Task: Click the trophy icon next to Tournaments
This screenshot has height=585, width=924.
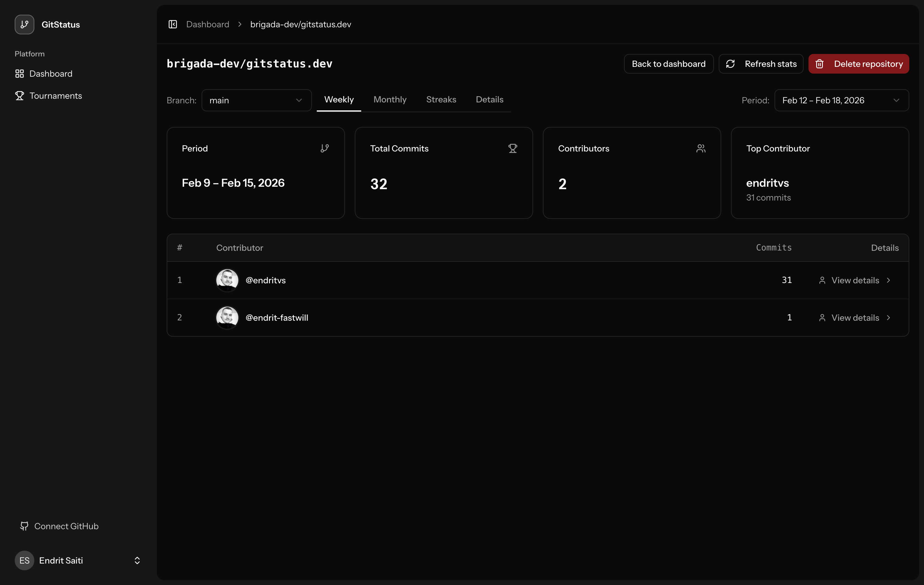Action: [x=20, y=96]
